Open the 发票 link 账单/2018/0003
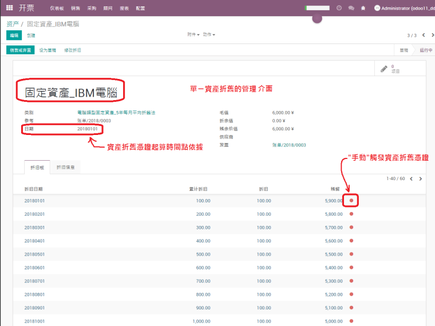This screenshot has height=326, width=435. 289,145
